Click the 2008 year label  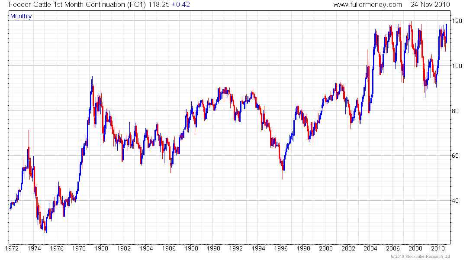tap(415, 248)
